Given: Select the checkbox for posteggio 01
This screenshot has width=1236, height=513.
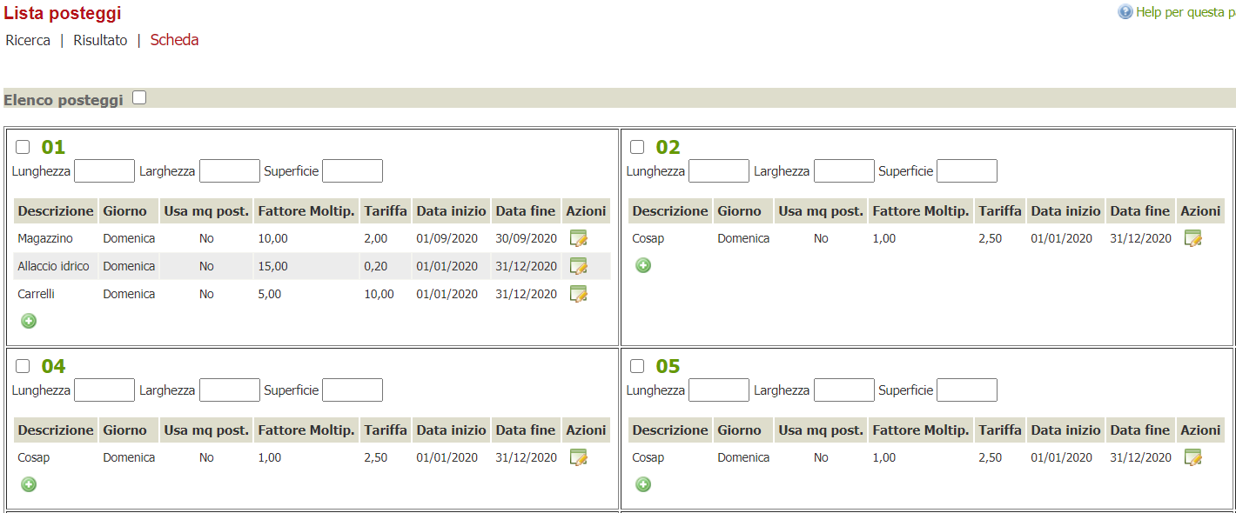Looking at the screenshot, I should [x=23, y=147].
